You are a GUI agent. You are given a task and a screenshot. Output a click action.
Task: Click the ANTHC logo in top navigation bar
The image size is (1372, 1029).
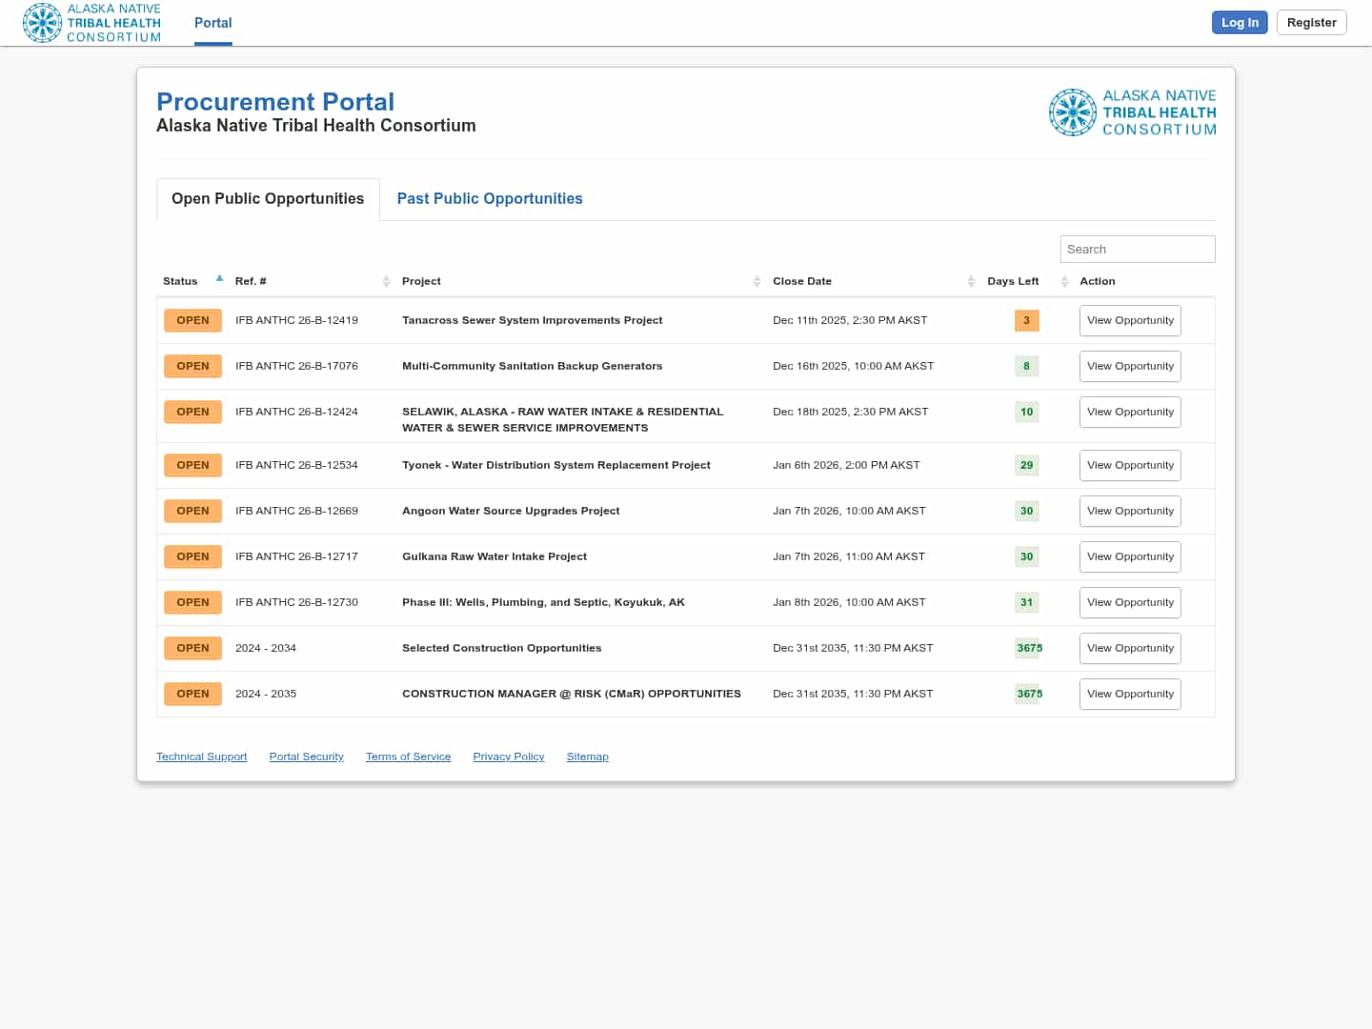[x=91, y=23]
